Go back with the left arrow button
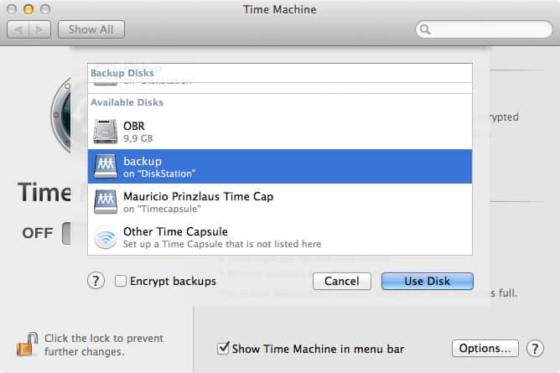560x373 pixels. pyautogui.click(x=18, y=29)
